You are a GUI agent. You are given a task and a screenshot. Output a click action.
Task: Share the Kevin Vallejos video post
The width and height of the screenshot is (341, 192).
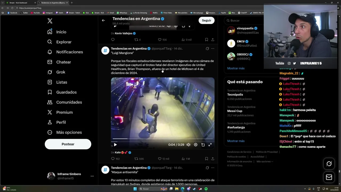(213, 39)
